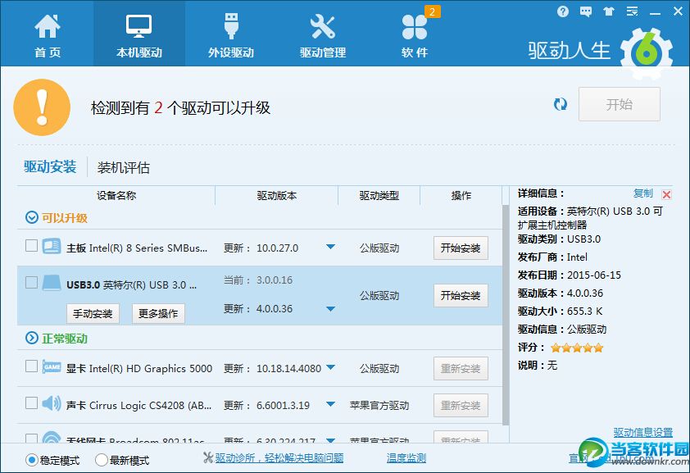Open the 驱动诊所 troubleshooting link
Image resolution: width=690 pixels, height=473 pixels.
coord(279,458)
